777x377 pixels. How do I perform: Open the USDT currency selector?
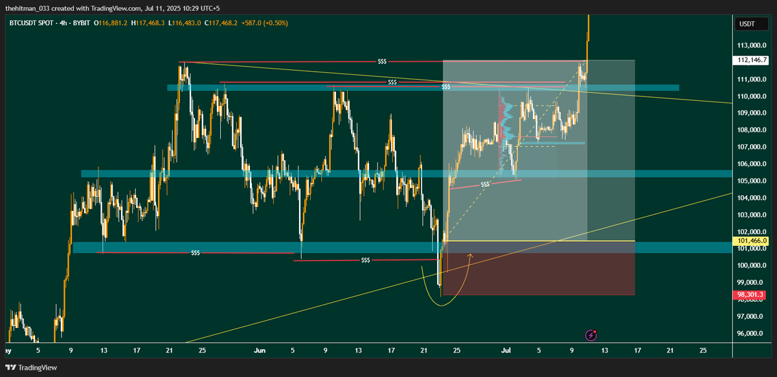[x=750, y=24]
